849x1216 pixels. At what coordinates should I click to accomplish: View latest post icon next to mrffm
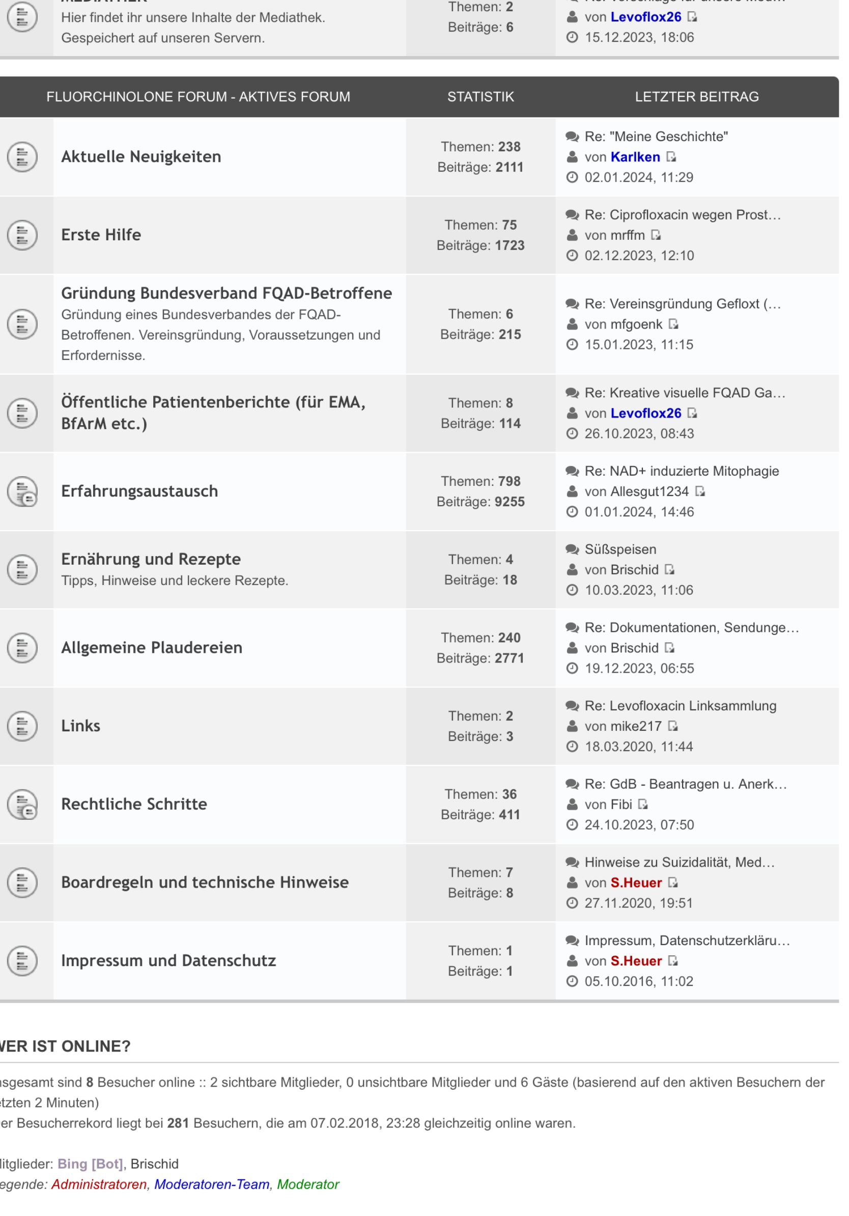pos(656,235)
